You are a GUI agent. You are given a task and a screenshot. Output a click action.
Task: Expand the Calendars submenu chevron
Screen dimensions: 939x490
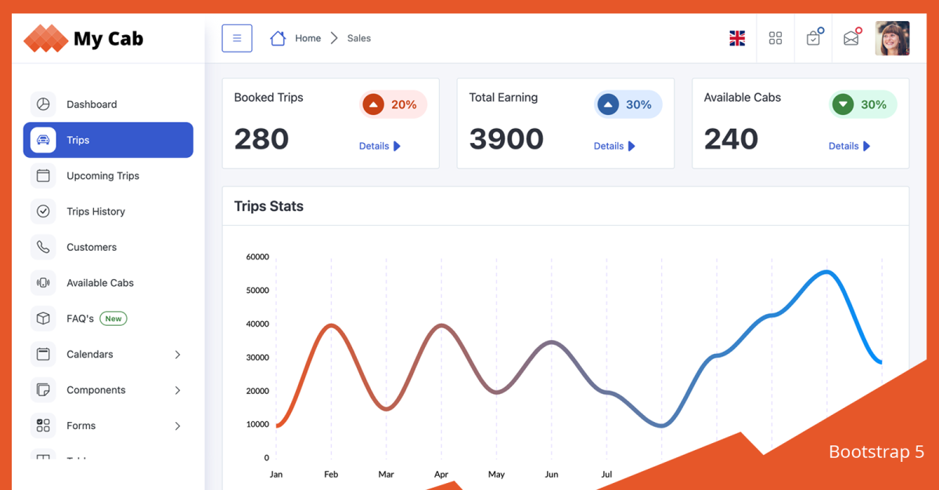pyautogui.click(x=178, y=355)
